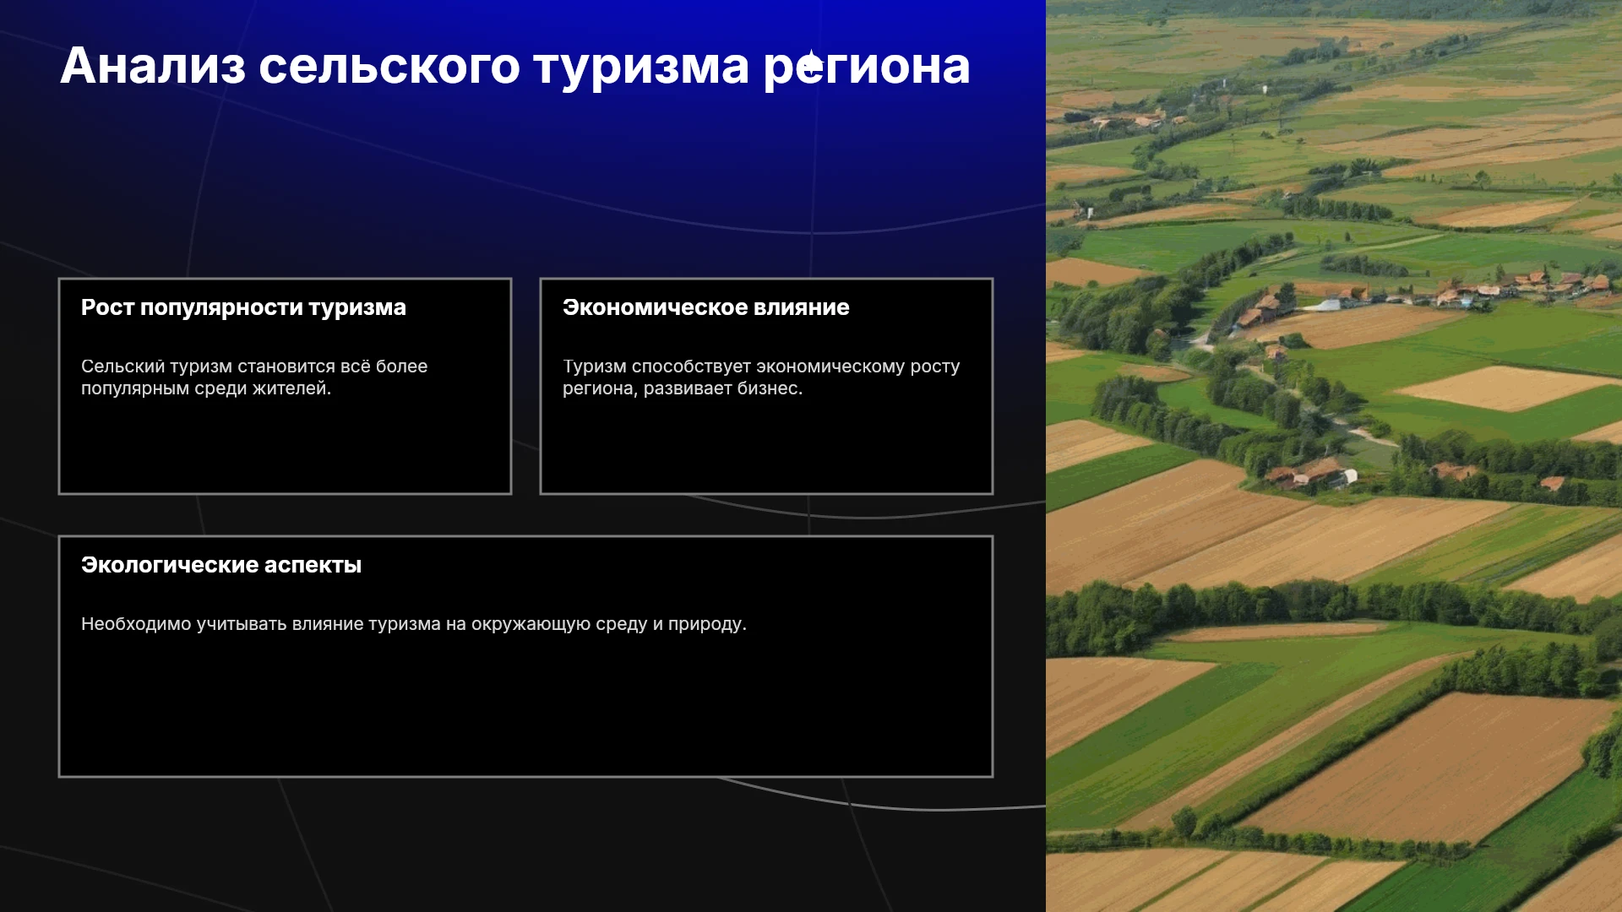Image resolution: width=1622 pixels, height=912 pixels.
Task: Click the sparkle icon over the title
Action: click(x=812, y=63)
